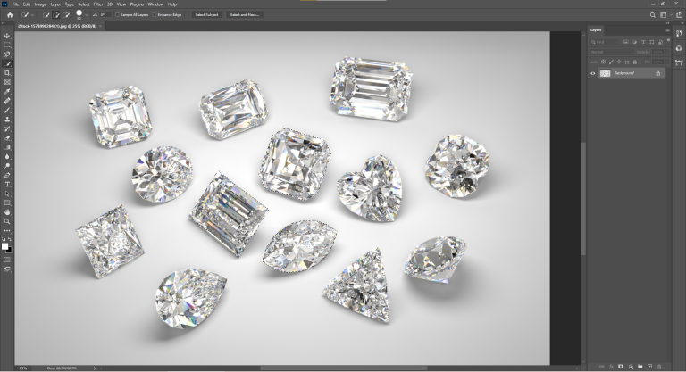Select the Move tool

pos(7,35)
